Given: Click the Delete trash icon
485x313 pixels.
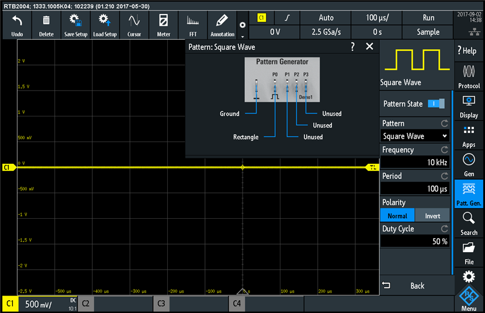Looking at the screenshot, I should pos(46,25).
